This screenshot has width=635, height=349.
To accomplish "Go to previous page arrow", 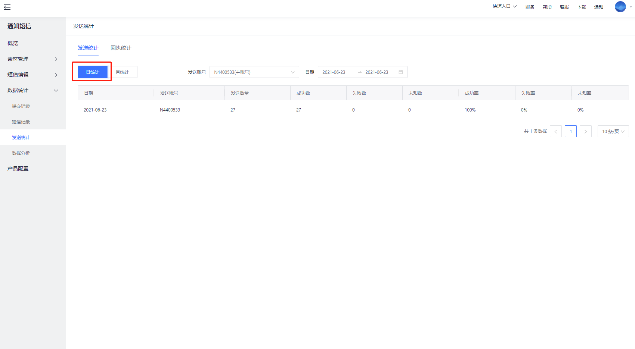I will [555, 131].
